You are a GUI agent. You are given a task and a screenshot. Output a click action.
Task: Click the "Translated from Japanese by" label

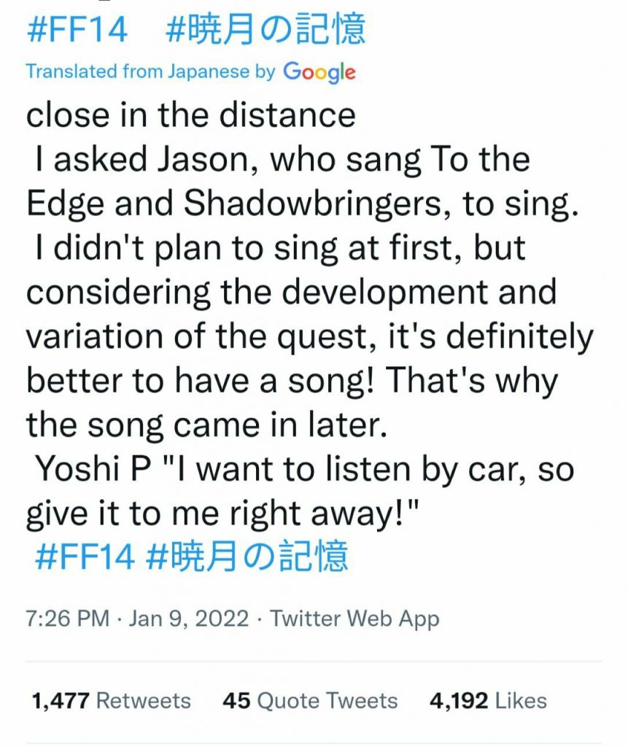pos(150,71)
